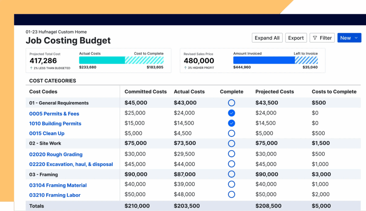The width and height of the screenshot is (366, 211).
Task: Click the Committed Costs column header
Action: pos(145,92)
